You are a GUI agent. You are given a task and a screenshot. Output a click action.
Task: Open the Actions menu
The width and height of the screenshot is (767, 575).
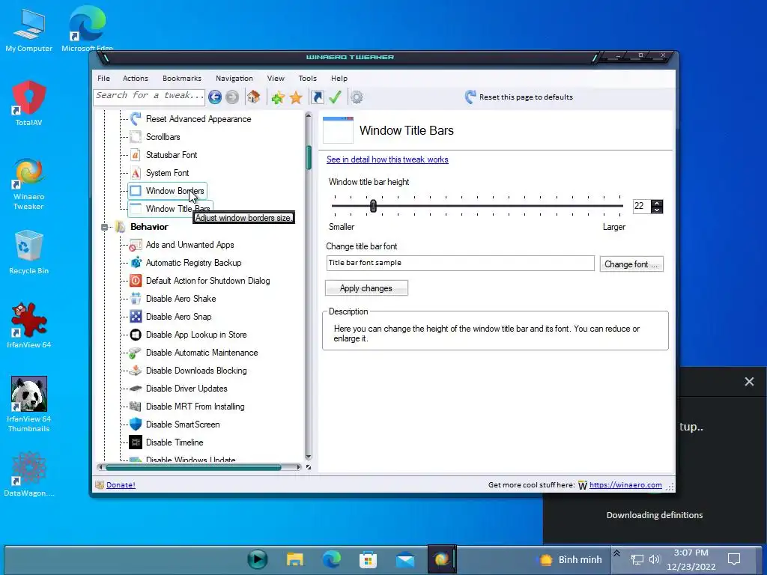[136, 78]
